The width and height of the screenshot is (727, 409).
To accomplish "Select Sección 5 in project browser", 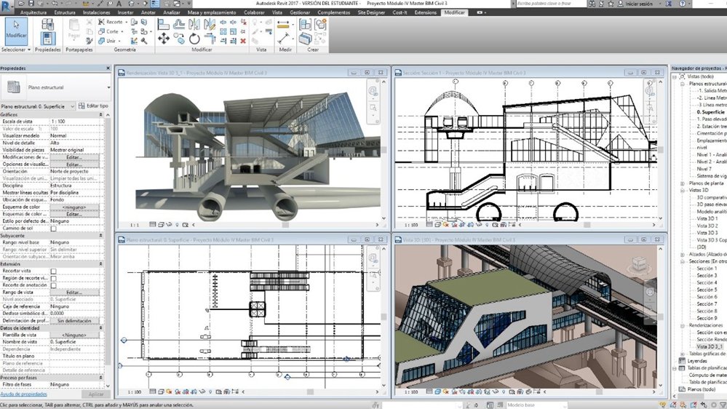I will click(707, 290).
